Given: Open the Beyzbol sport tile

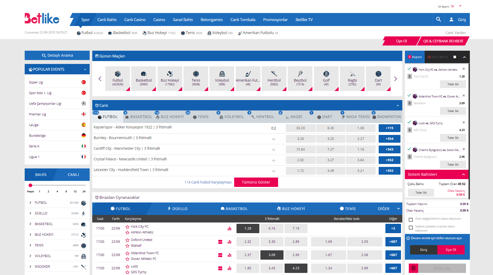Looking at the screenshot, I should (x=300, y=78).
